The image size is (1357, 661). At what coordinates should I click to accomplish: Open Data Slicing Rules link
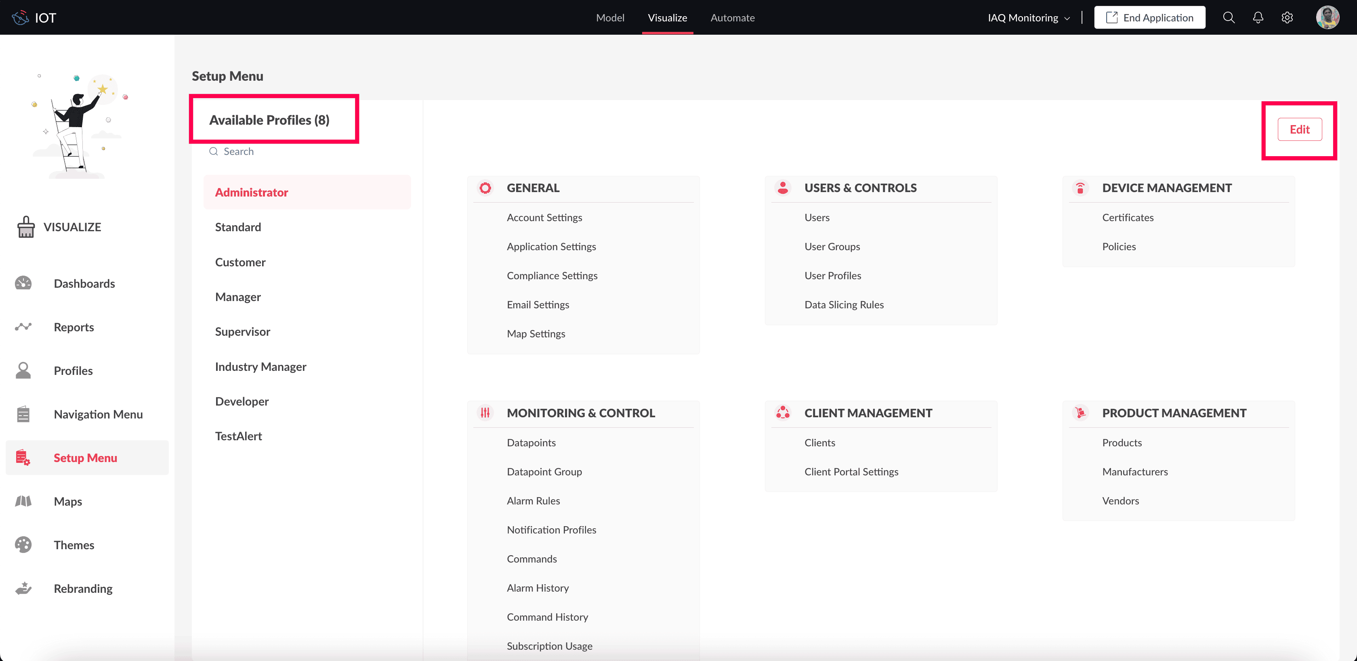click(843, 305)
